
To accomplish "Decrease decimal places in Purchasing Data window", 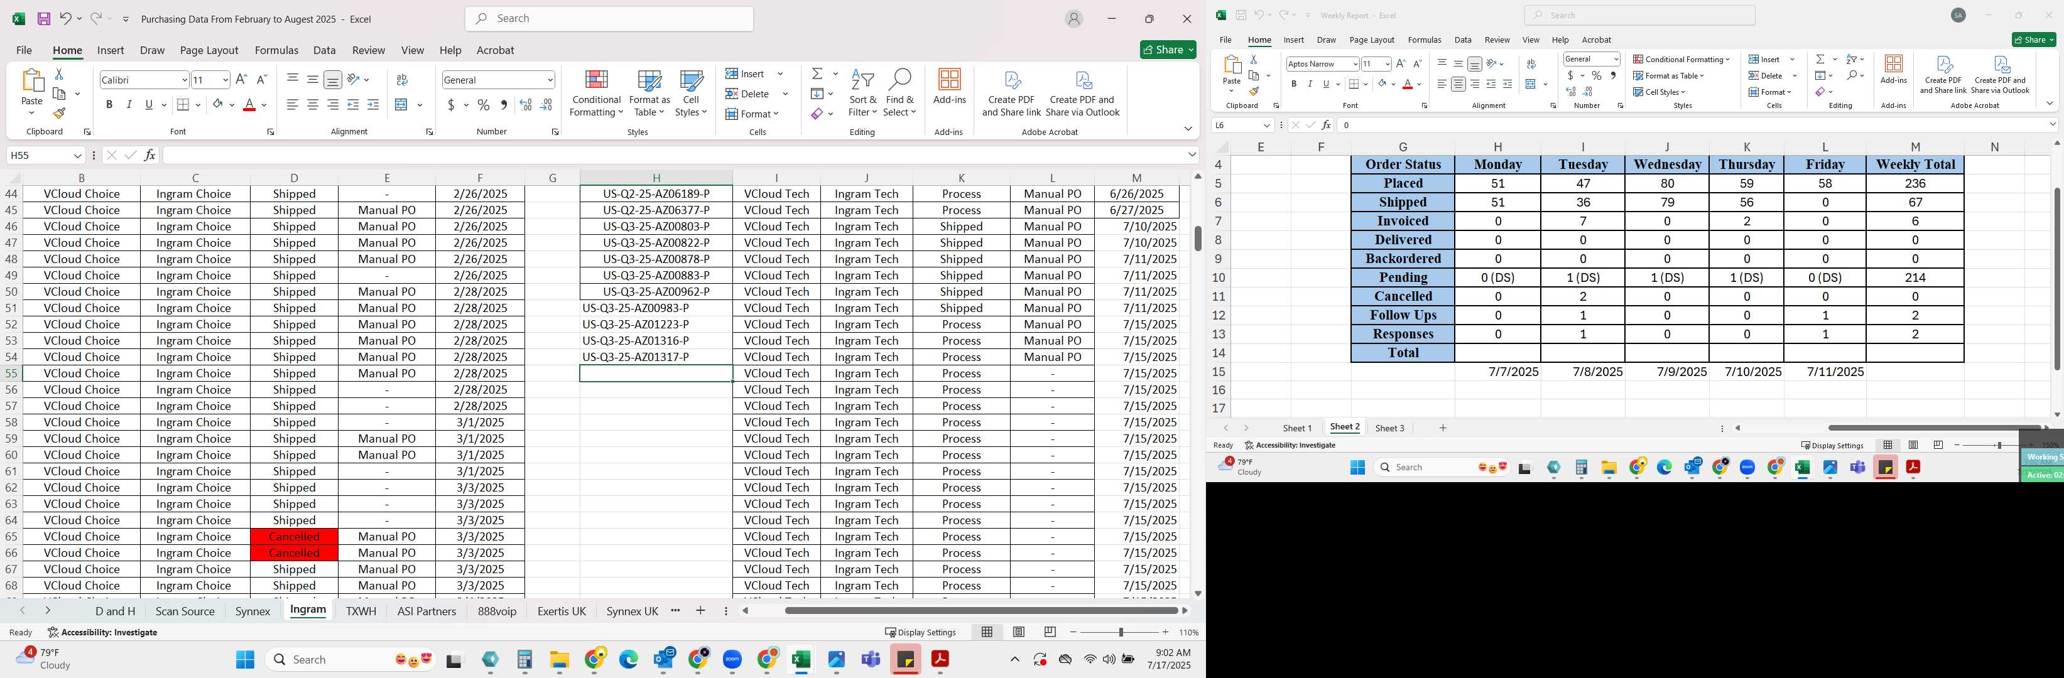I will click(546, 105).
